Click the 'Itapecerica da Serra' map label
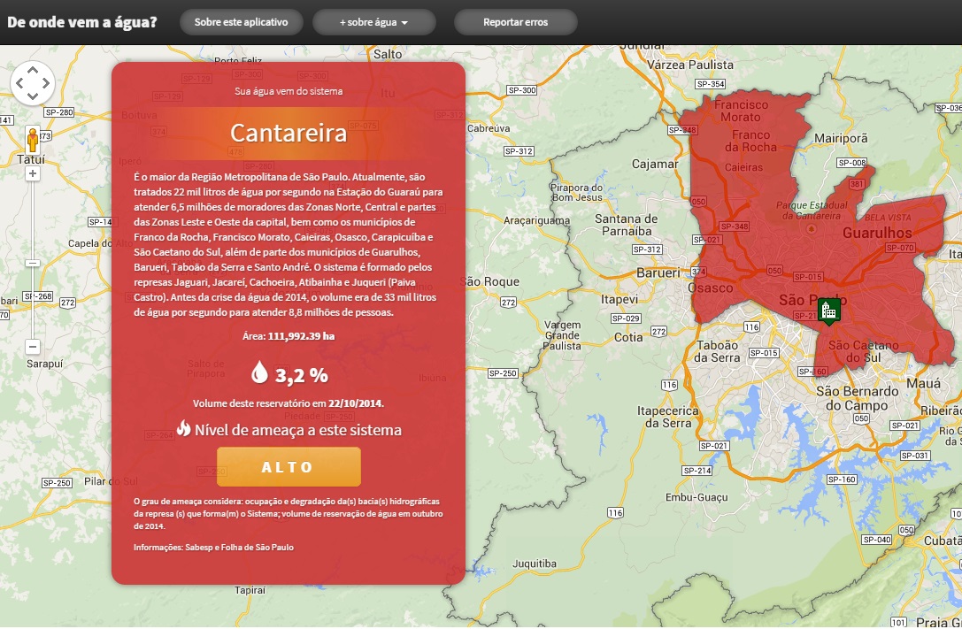 pos(667,417)
